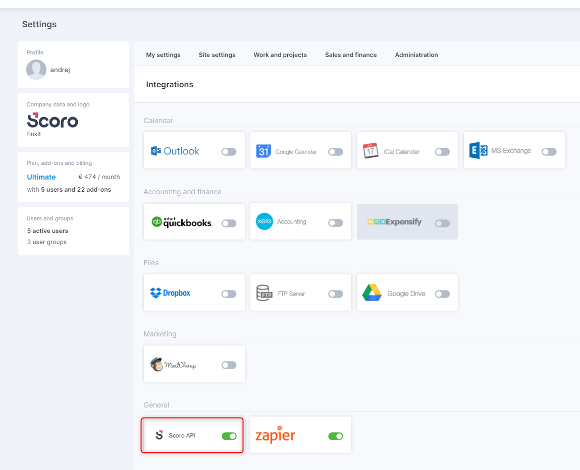
Task: Open the 3 user groups link
Action: 46,242
